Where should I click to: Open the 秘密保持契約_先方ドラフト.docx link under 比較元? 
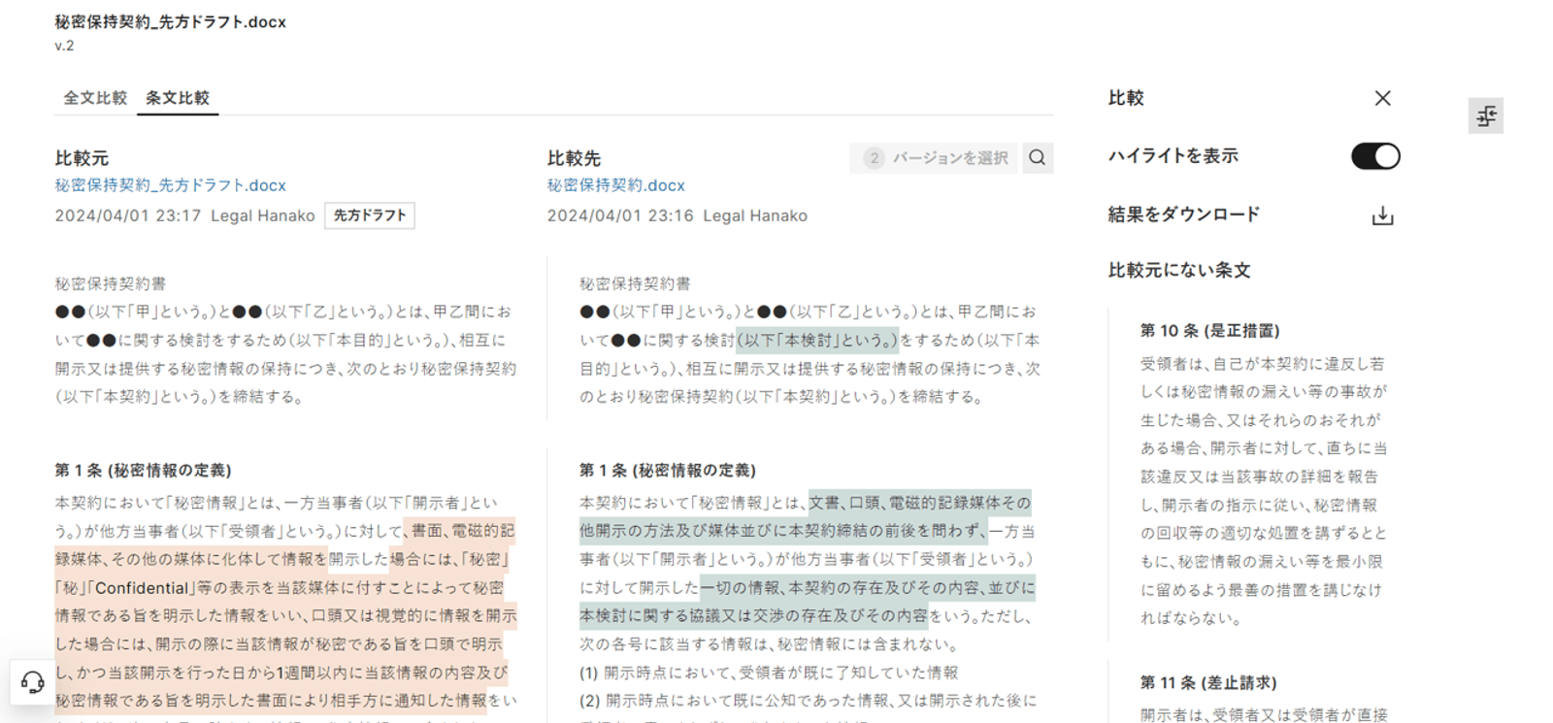pyautogui.click(x=170, y=185)
